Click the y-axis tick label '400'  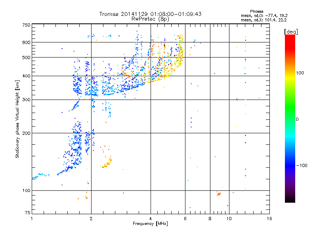click(26, 76)
